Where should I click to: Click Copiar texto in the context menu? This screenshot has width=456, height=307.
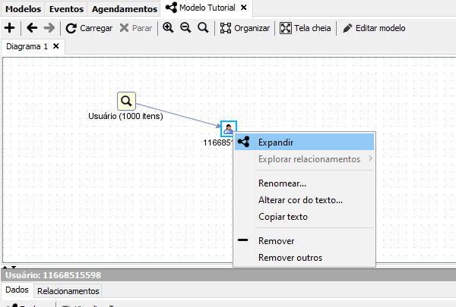tap(283, 216)
